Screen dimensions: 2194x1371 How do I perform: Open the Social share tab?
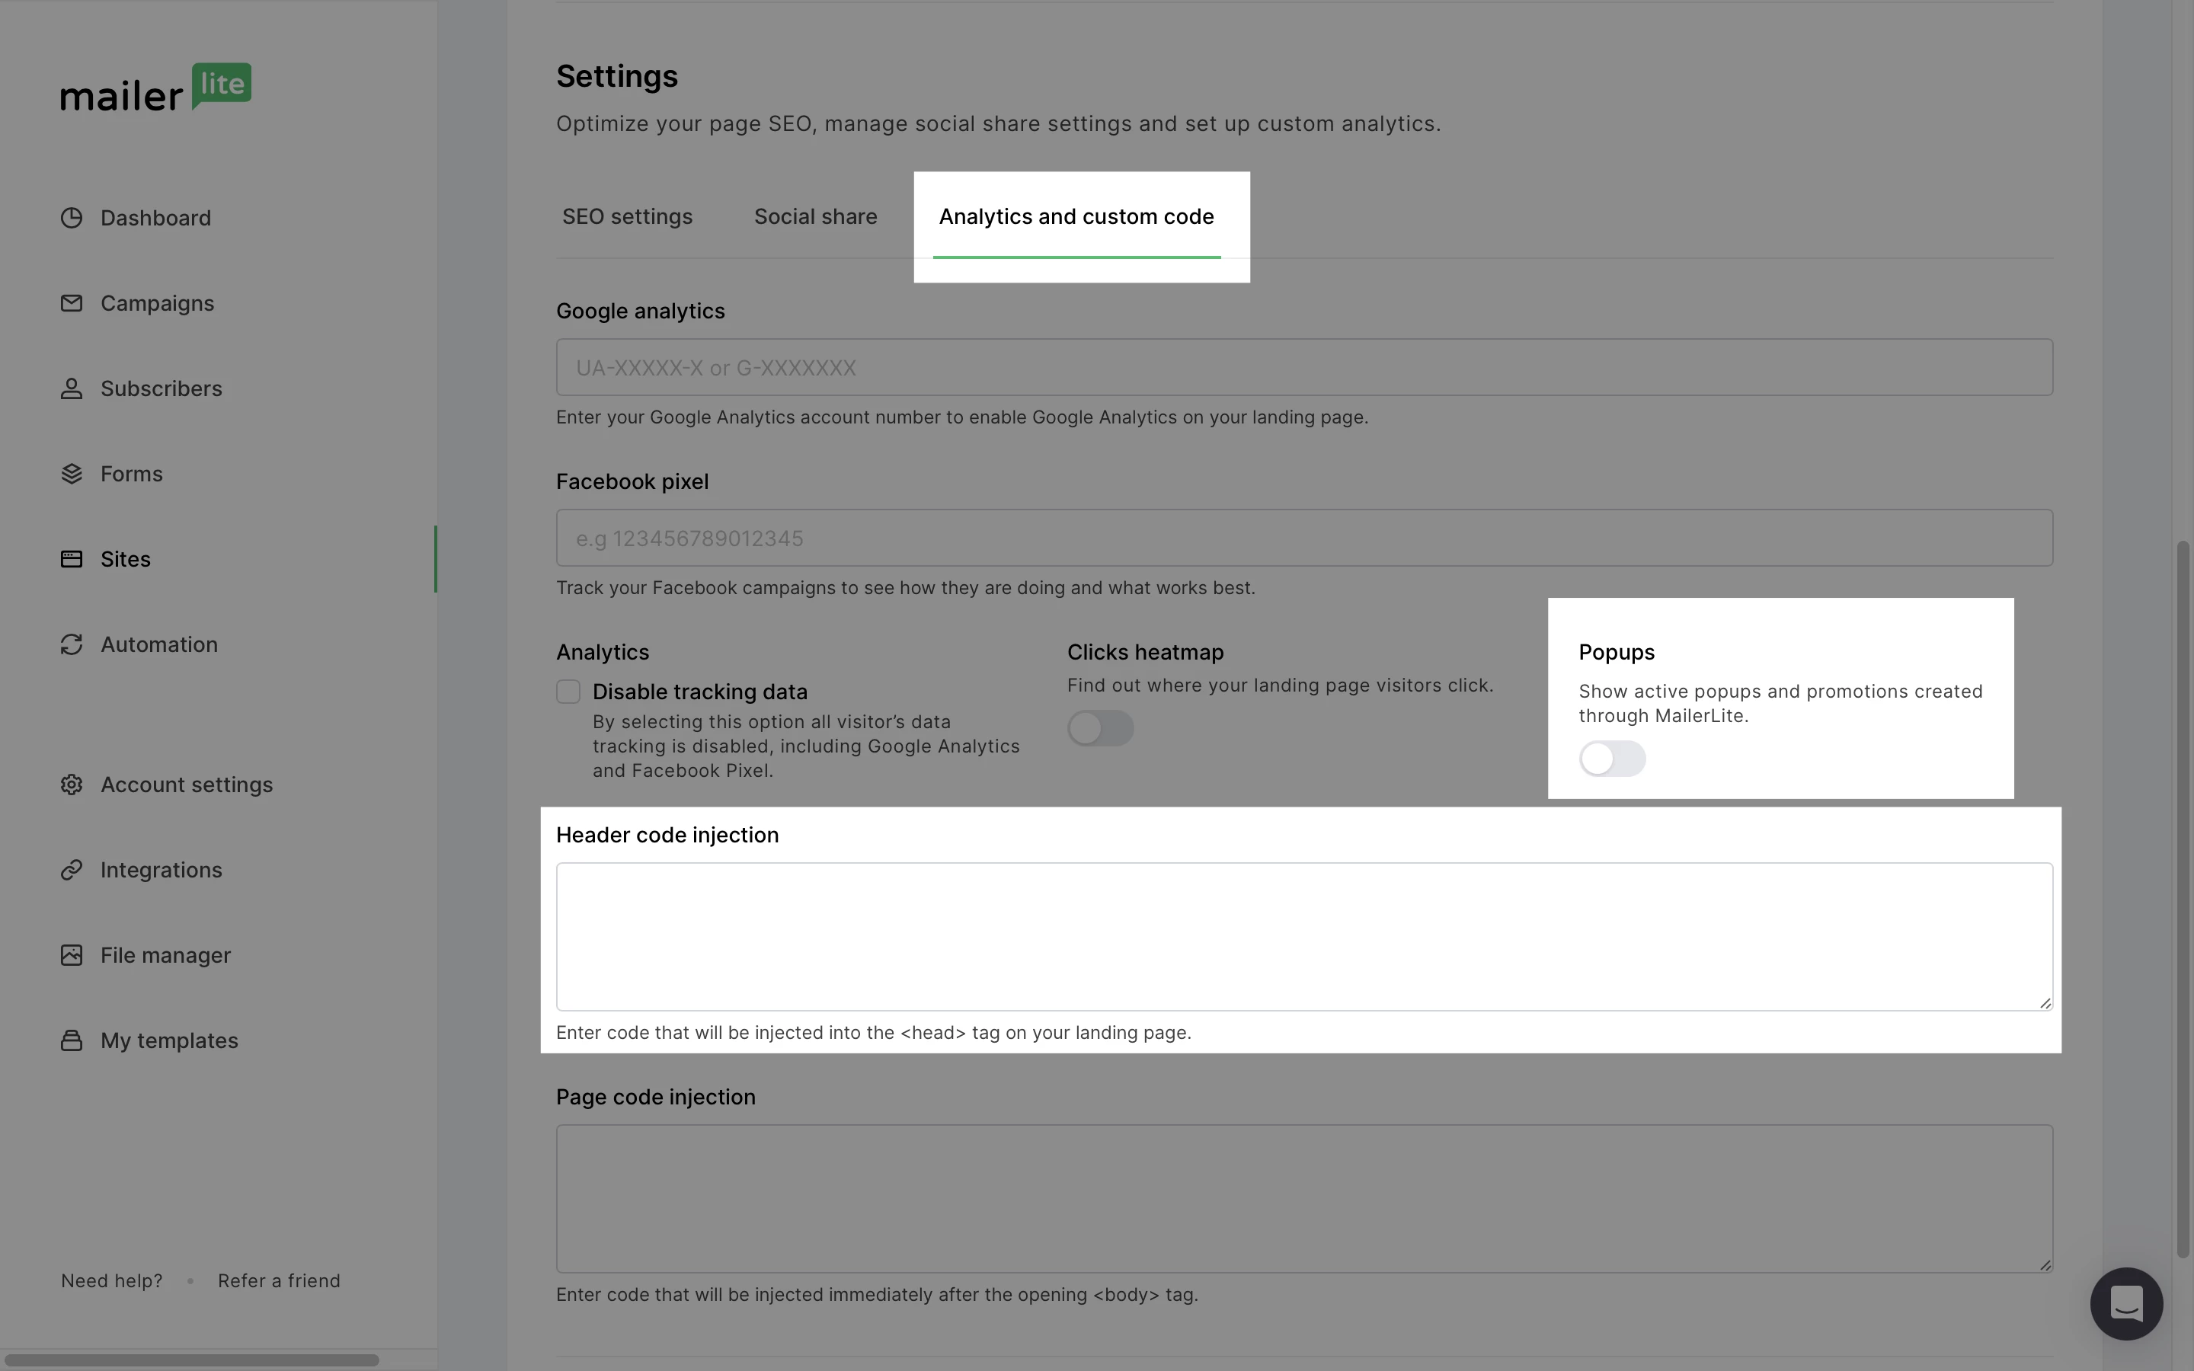click(815, 217)
